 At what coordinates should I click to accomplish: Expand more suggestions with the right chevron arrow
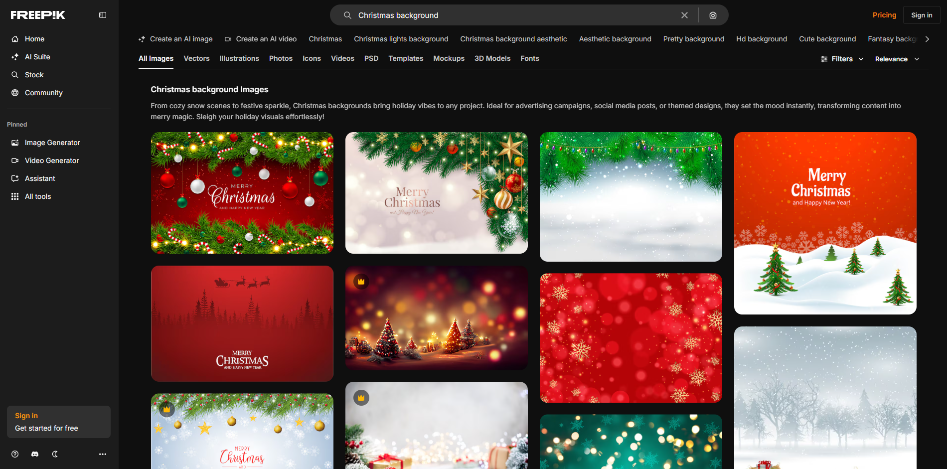[927, 39]
